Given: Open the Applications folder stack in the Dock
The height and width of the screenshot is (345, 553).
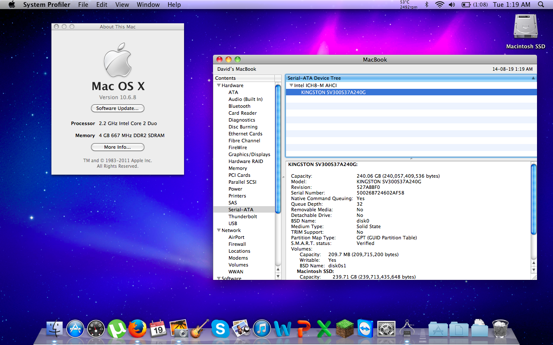Looking at the screenshot, I should (x=439, y=329).
